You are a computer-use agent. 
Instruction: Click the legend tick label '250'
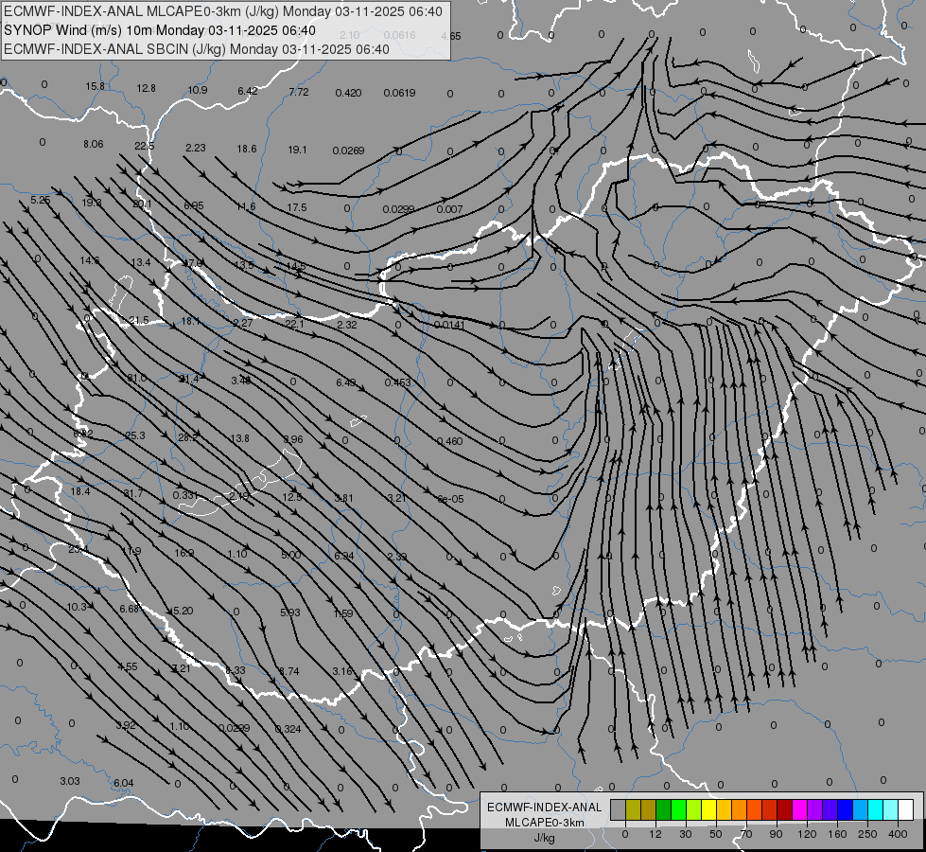867,834
